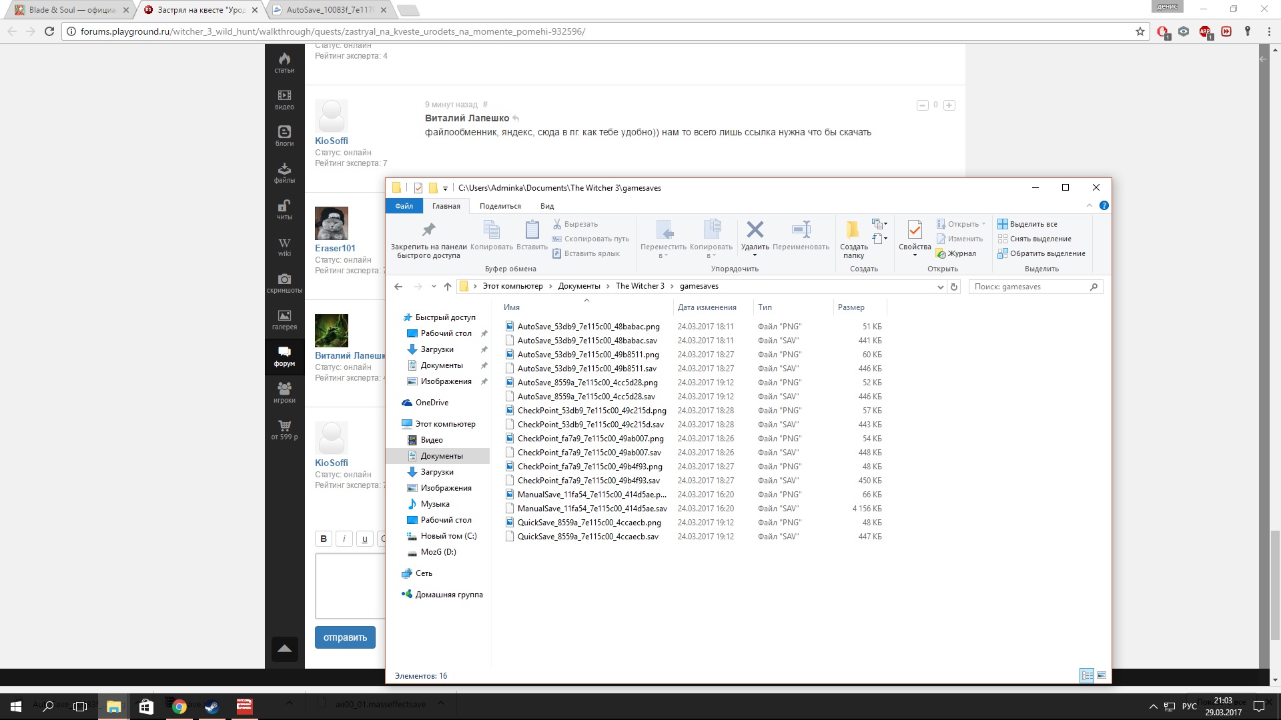Click Explorer up-one-level arrow

coord(448,287)
